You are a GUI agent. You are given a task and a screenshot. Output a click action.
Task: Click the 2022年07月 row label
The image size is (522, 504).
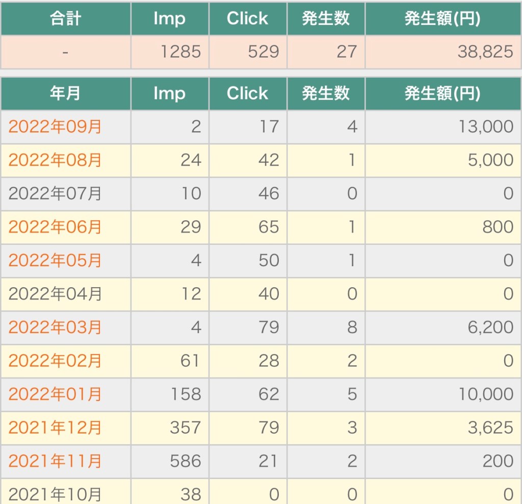pyautogui.click(x=55, y=194)
